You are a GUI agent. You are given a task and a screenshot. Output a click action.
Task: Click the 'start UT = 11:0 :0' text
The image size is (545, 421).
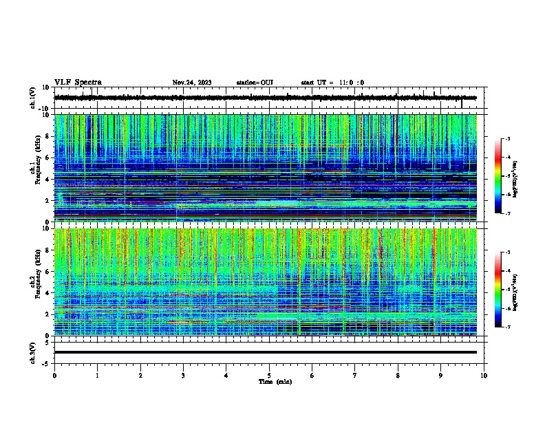[x=332, y=83]
